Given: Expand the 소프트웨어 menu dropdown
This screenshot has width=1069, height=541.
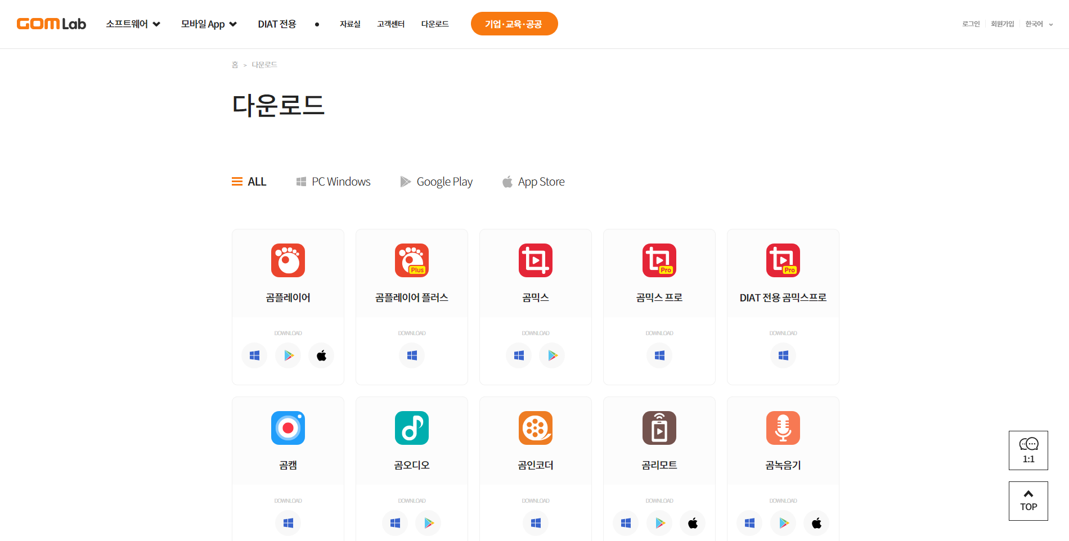Looking at the screenshot, I should click(x=133, y=24).
